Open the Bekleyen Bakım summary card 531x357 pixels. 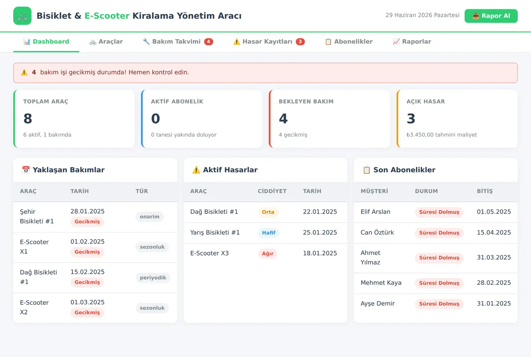[x=330, y=119]
